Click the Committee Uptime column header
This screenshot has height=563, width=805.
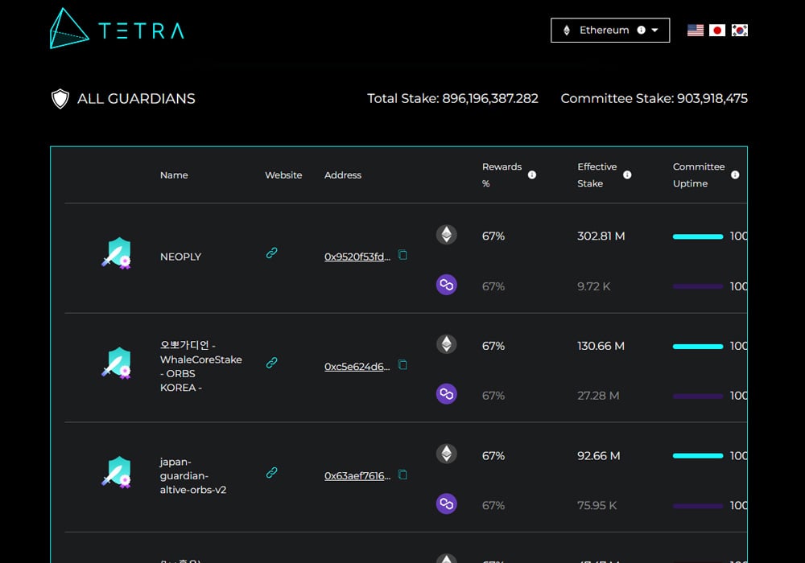tap(699, 175)
